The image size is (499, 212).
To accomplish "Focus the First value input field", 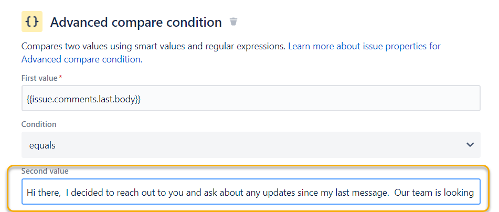I will [251, 98].
